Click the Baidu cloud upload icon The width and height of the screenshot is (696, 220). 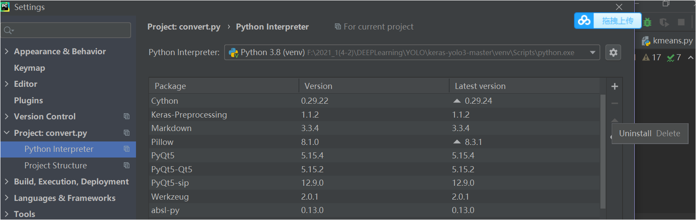585,20
